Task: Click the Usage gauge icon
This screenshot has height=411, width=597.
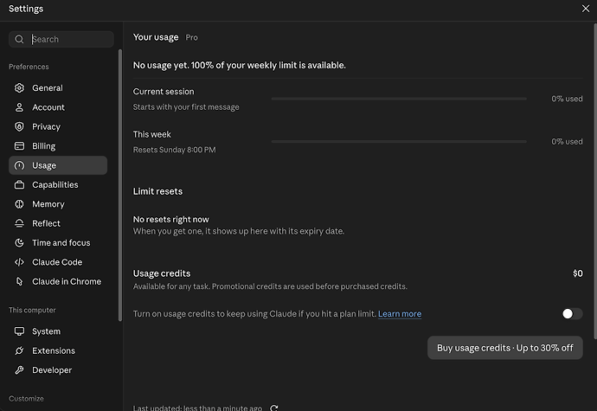Action: [x=19, y=165]
